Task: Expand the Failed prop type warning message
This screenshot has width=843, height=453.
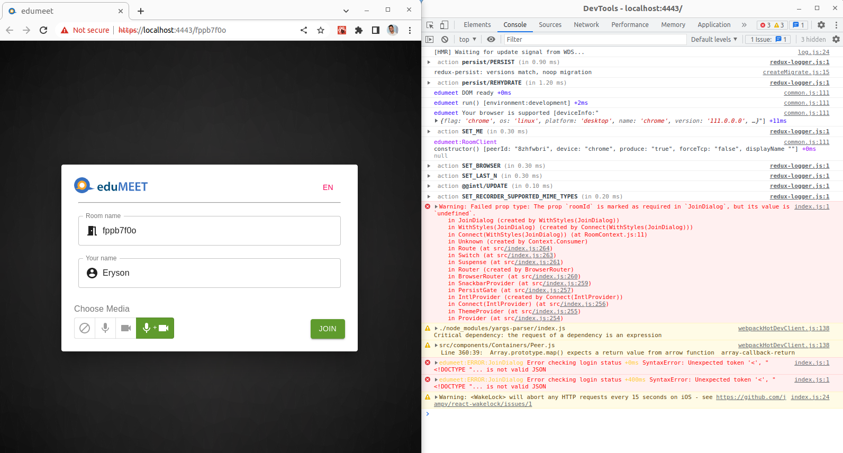Action: pyautogui.click(x=437, y=207)
